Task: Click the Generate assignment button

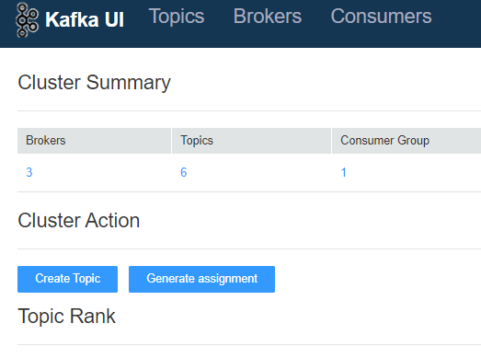Action: click(x=201, y=279)
